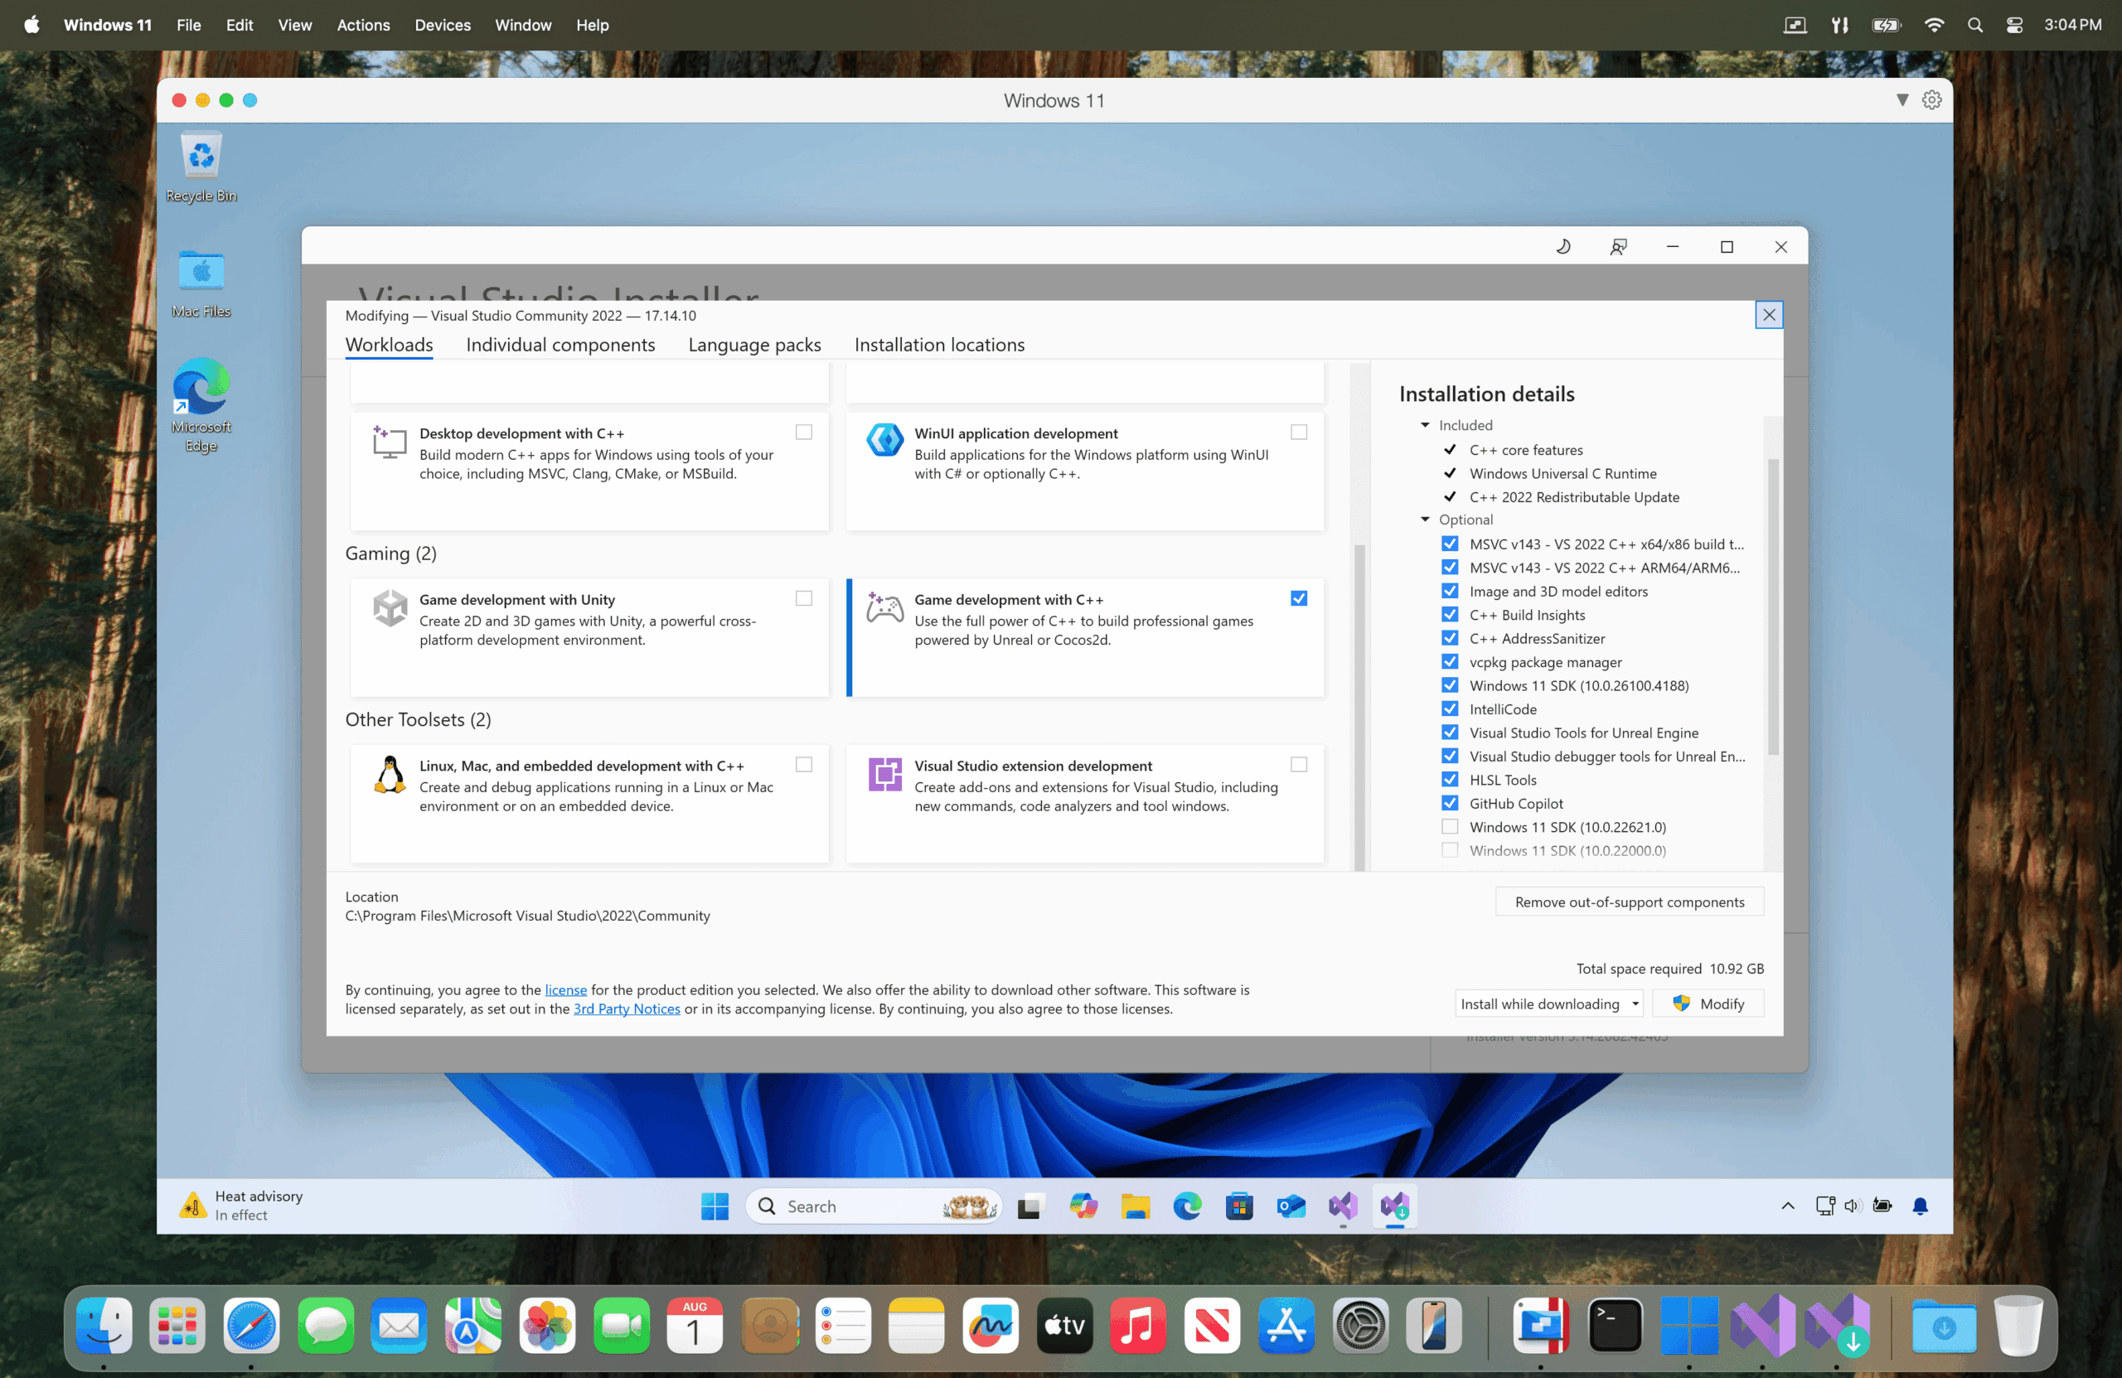
Task: Click the Windows volume tray icon
Action: pyautogui.click(x=1852, y=1206)
